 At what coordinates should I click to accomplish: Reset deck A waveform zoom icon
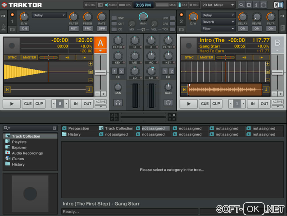[90, 72]
